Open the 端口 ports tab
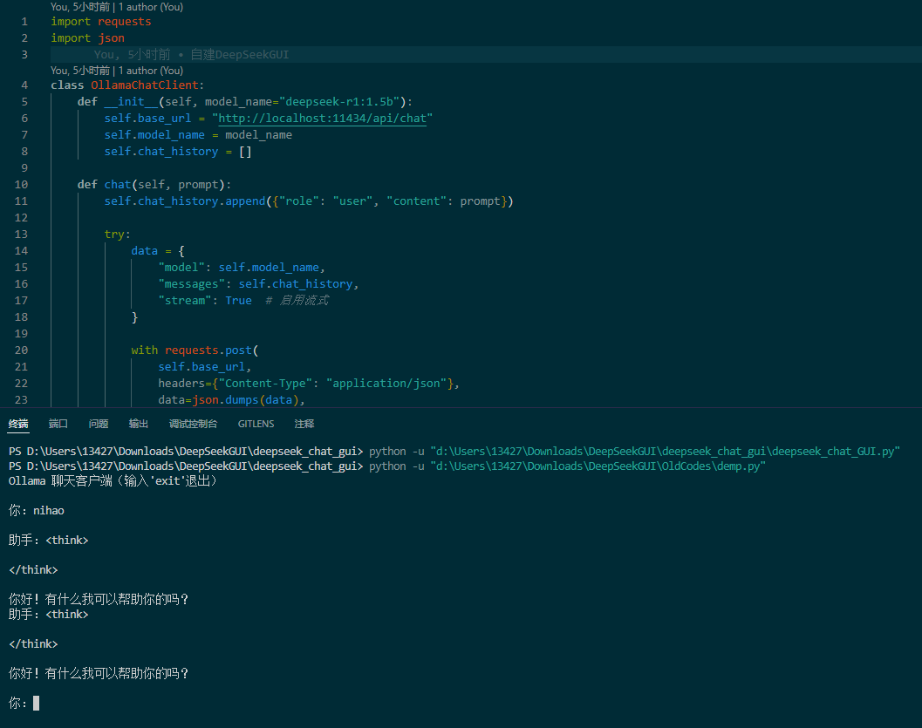 (x=58, y=424)
